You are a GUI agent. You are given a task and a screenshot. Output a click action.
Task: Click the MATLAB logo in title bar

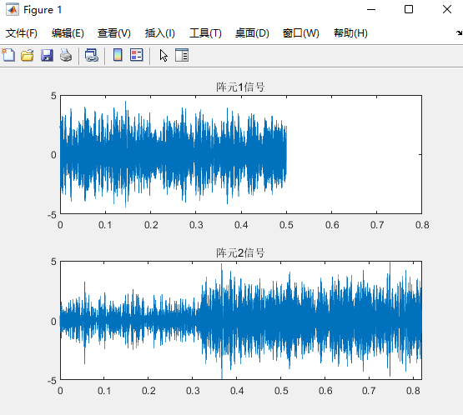13,9
